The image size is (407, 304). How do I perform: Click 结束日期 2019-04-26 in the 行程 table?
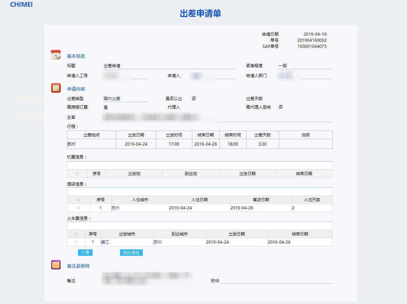pyautogui.click(x=206, y=144)
